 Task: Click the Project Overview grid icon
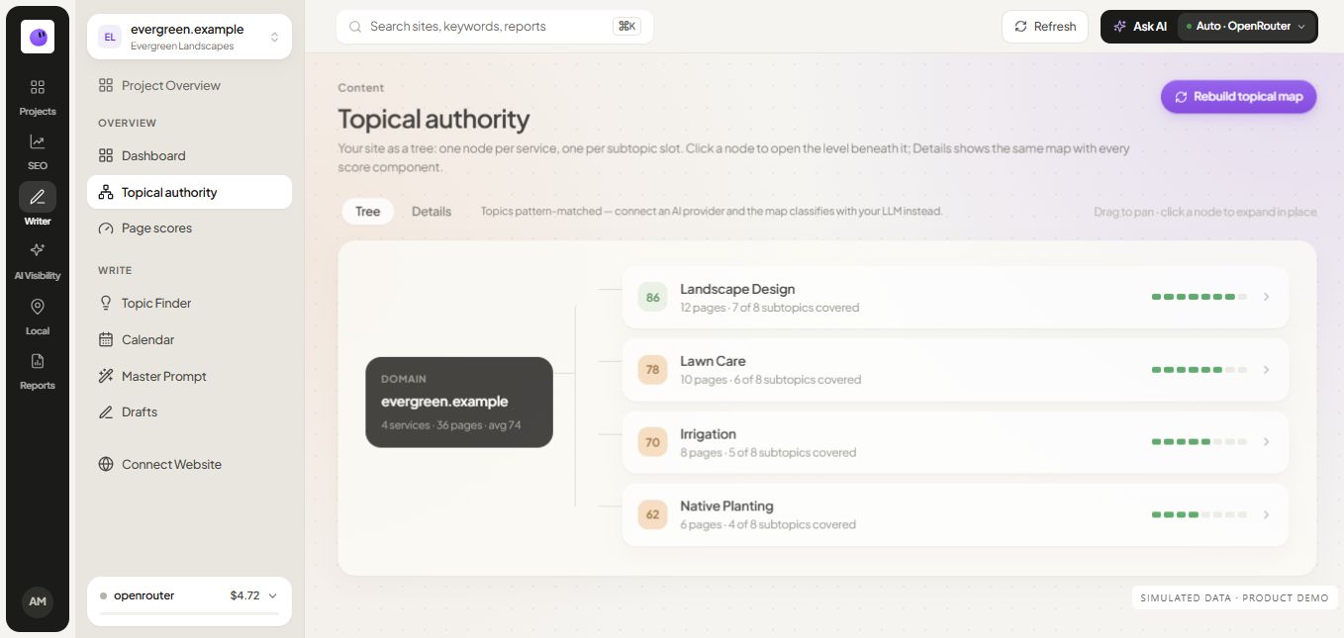[106, 85]
